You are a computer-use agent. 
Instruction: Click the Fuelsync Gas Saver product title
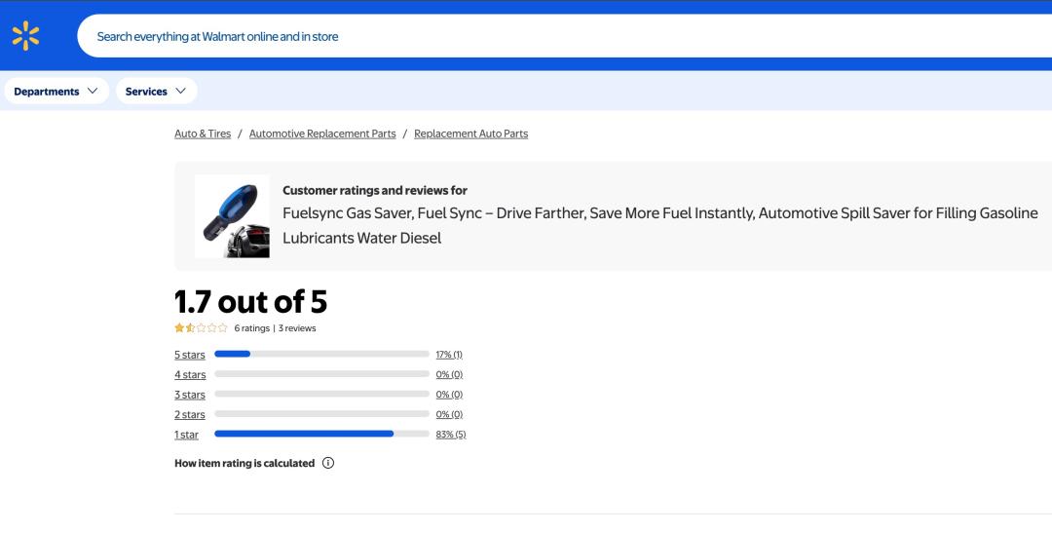(x=660, y=225)
